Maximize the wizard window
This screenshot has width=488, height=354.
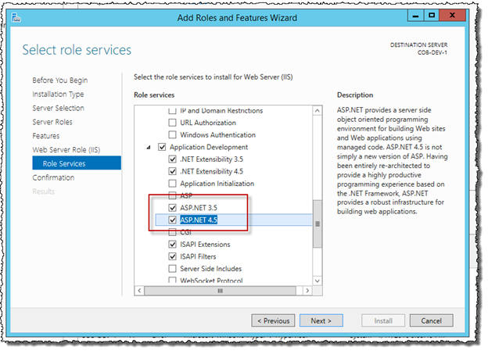[x=432, y=16]
